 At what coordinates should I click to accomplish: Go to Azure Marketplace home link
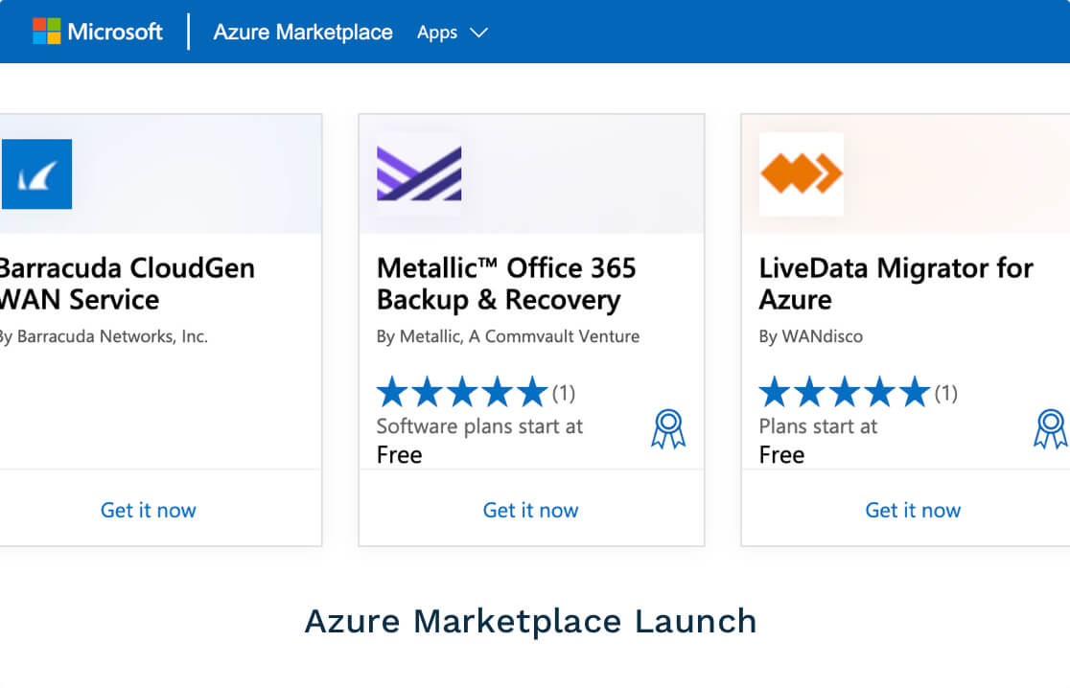pyautogui.click(x=303, y=32)
